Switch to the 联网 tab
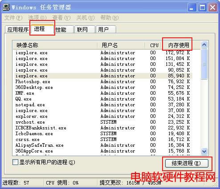The height and width of the screenshot is (189, 220). pos(85,29)
